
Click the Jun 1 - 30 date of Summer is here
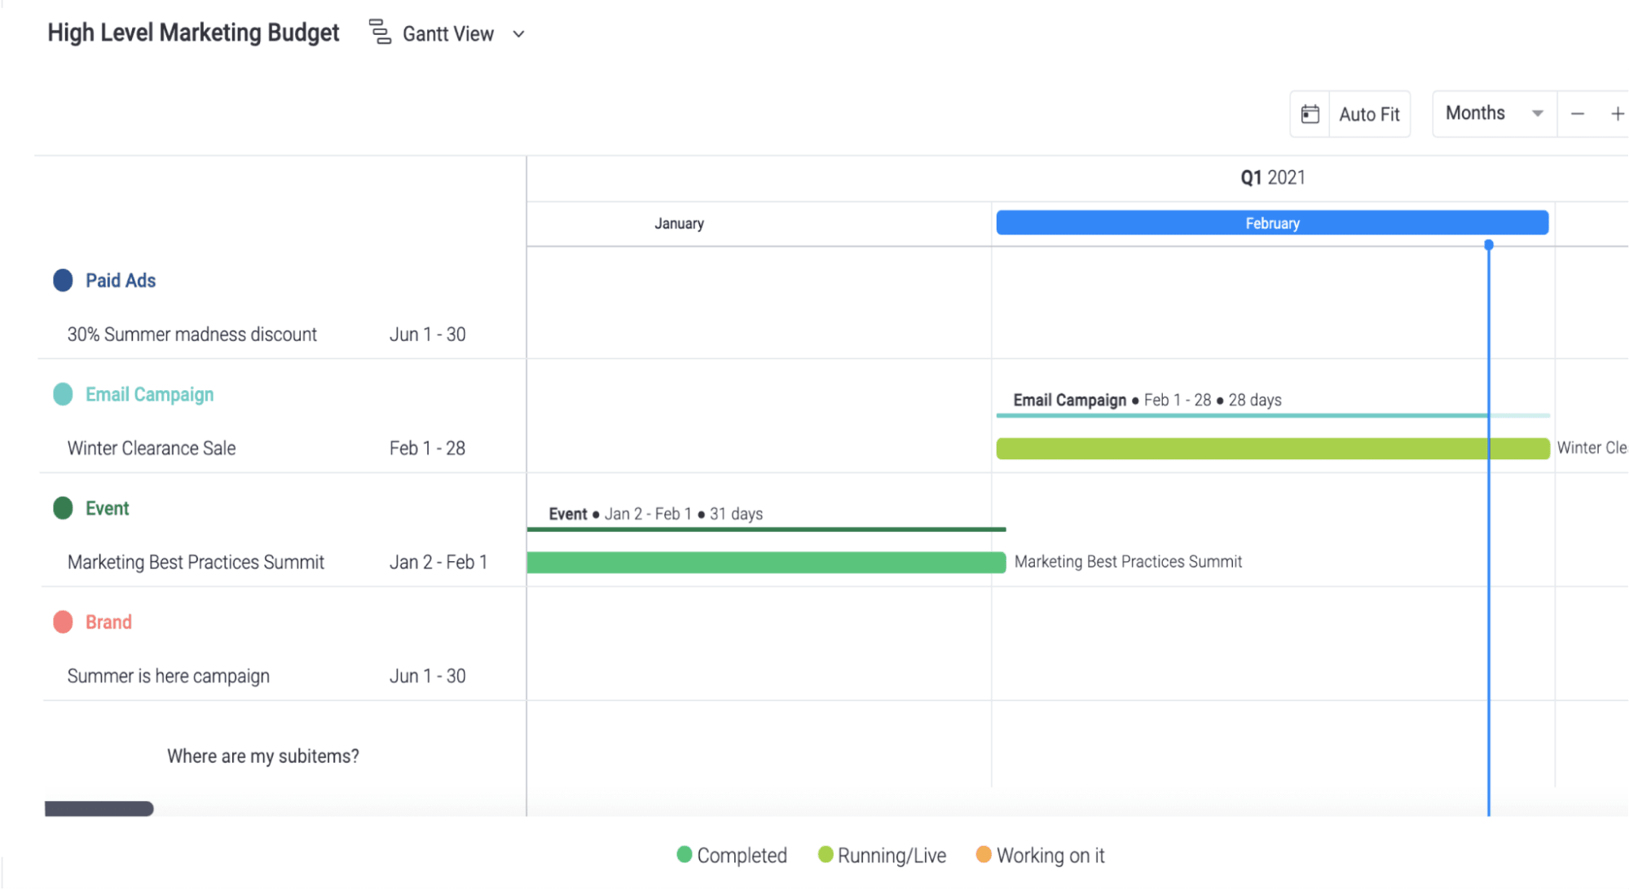coord(428,677)
